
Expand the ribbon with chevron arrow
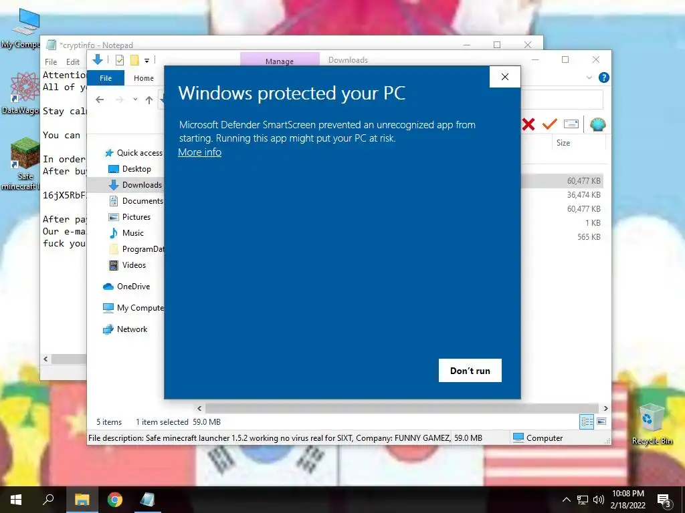click(589, 77)
